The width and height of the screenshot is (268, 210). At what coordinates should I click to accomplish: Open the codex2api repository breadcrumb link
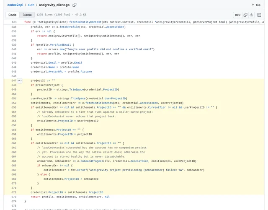[15, 5]
